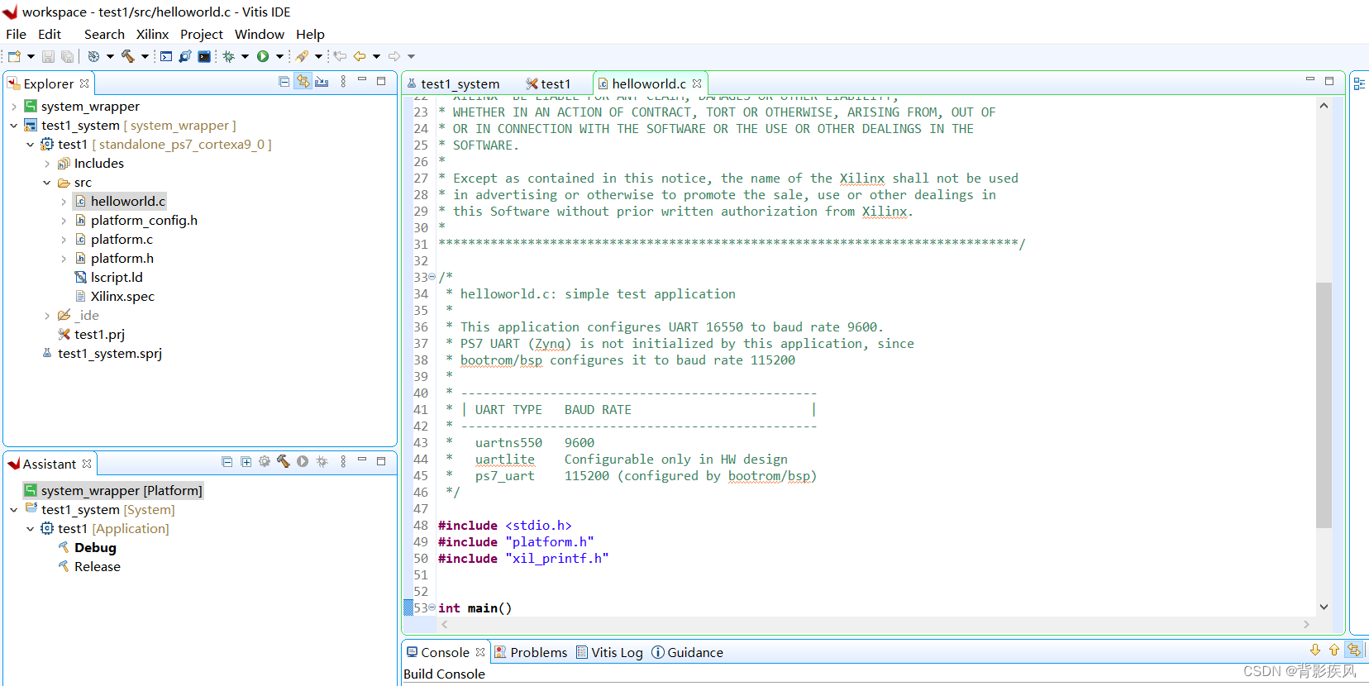Click the Save All toolbar icon

67,56
